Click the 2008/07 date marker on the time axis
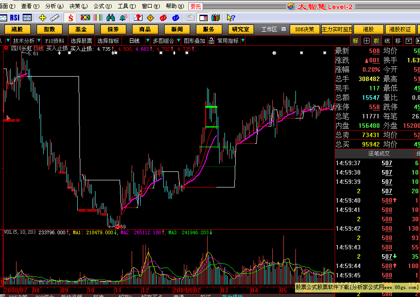420x297 pixels. (x=16, y=290)
